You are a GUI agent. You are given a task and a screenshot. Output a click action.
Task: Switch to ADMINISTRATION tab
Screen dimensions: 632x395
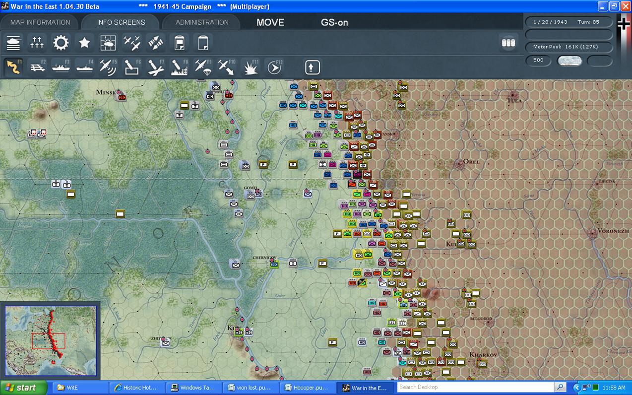[202, 22]
